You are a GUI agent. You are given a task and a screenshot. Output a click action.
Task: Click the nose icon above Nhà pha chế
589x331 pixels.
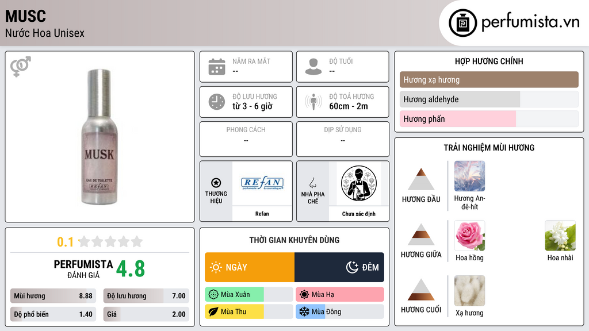[x=312, y=183]
